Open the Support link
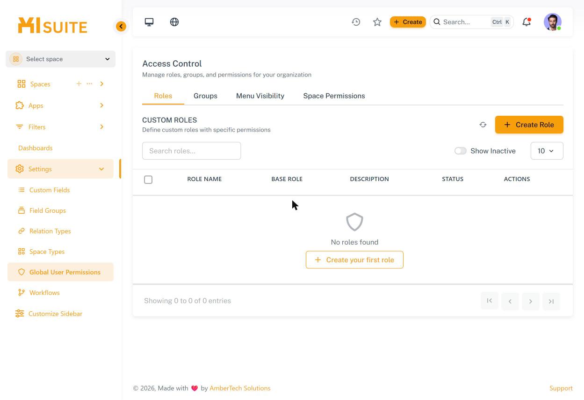 pos(561,388)
